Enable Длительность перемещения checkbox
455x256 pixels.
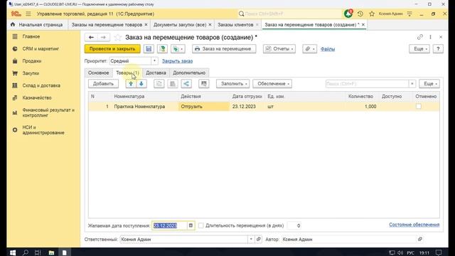pos(200,225)
